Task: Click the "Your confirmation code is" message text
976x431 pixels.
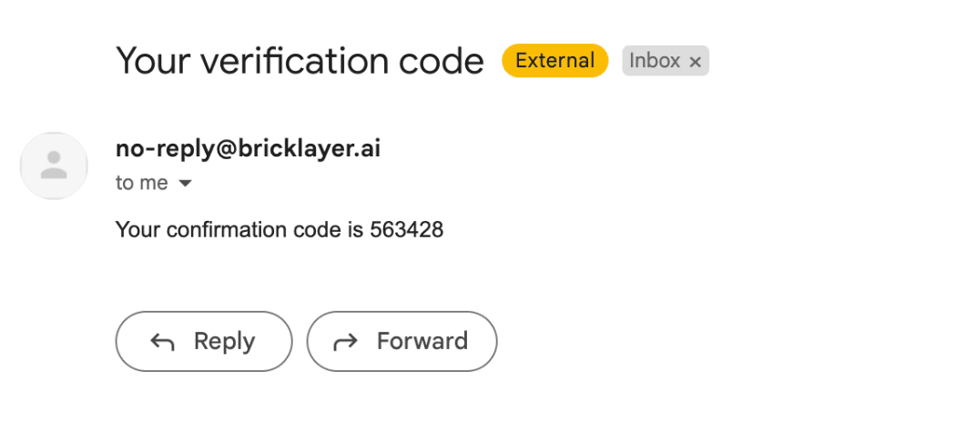Action: pyautogui.click(x=240, y=230)
